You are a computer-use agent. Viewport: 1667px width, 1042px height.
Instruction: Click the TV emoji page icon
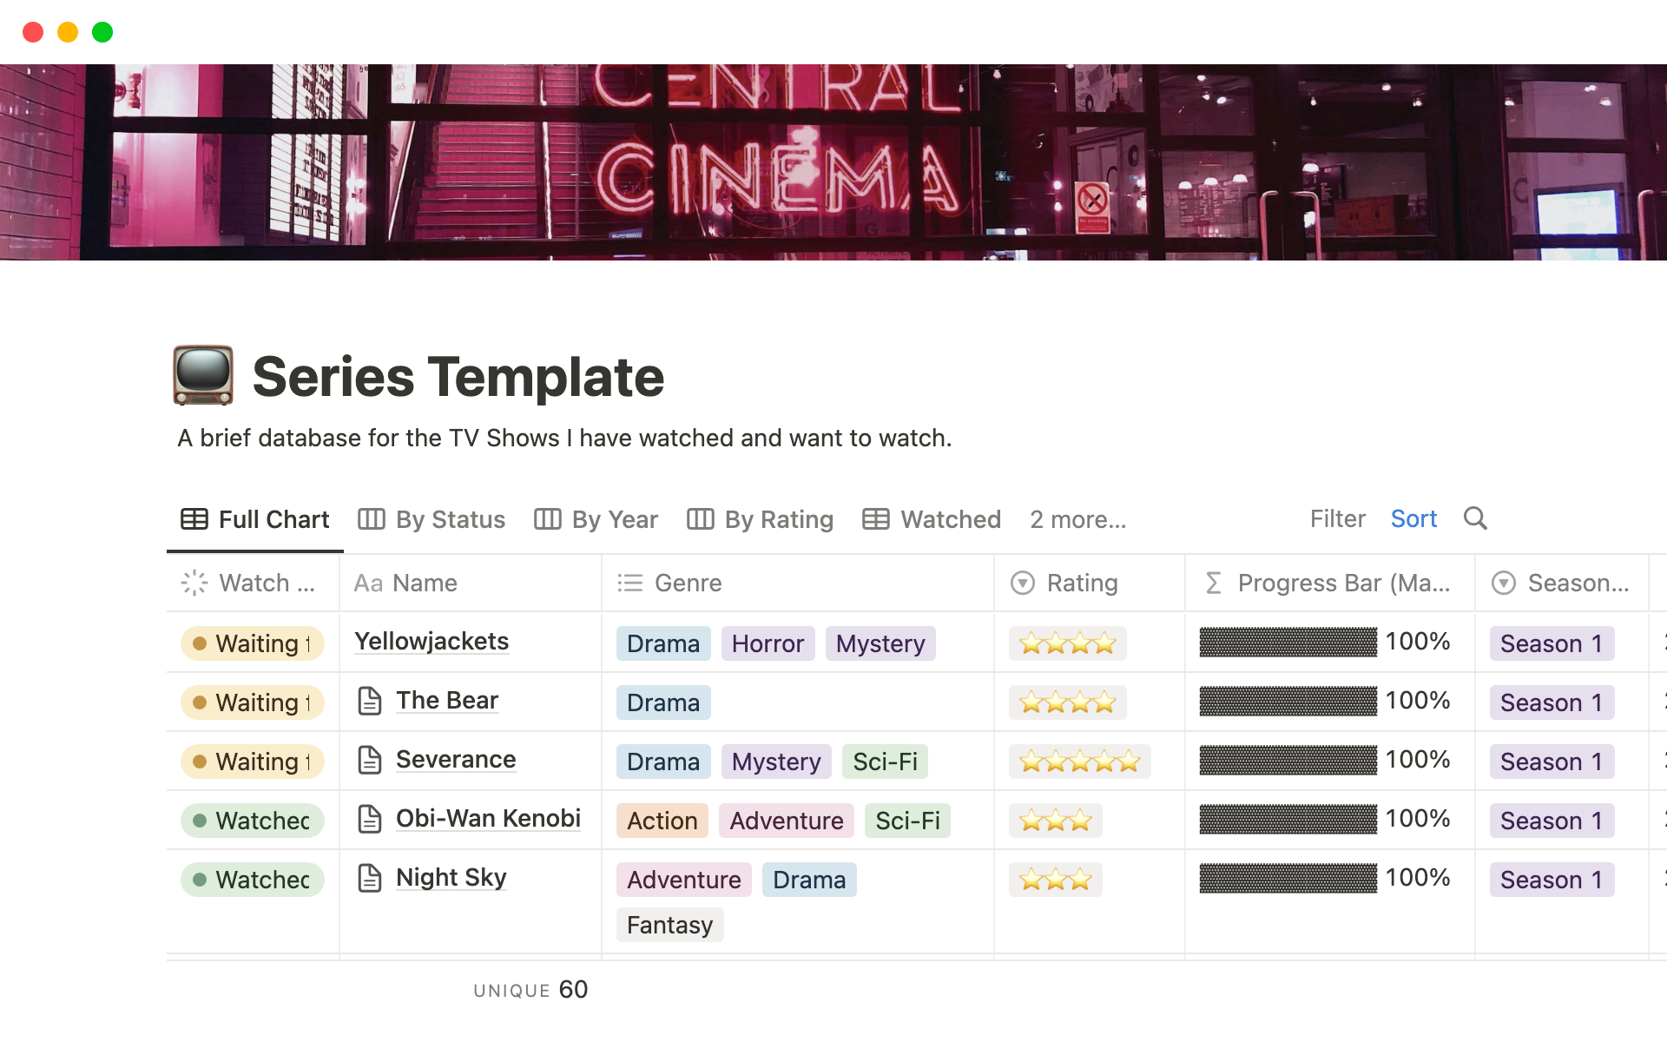[203, 375]
